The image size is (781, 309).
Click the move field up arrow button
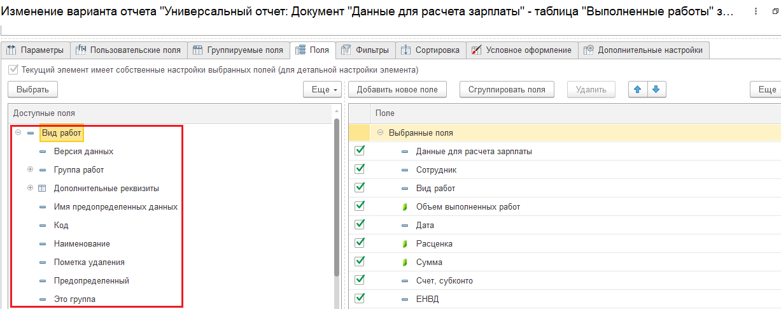(638, 90)
